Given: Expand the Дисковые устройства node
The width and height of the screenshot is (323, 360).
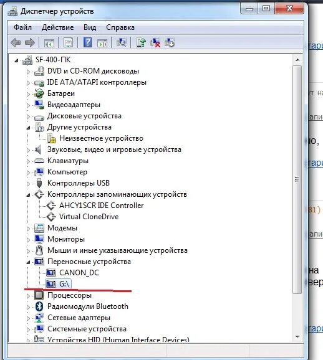Looking at the screenshot, I should pyautogui.click(x=28, y=116).
